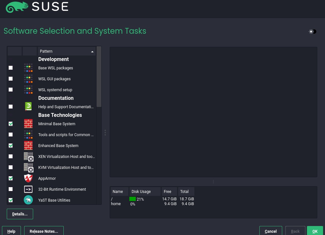Select the WSL GUI packages pattern
Viewport: 325px width, 235px height.
tap(54, 79)
